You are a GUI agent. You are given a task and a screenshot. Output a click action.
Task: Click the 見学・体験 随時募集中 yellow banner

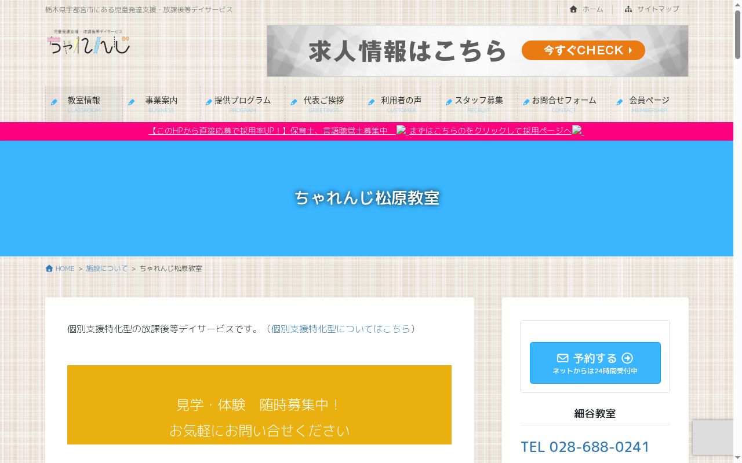259,405
